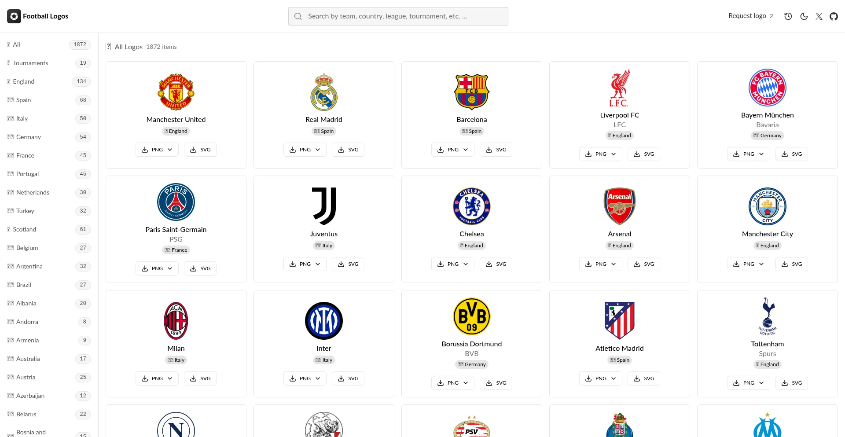Select England category in sidebar
845x437 pixels.
pyautogui.click(x=24, y=81)
